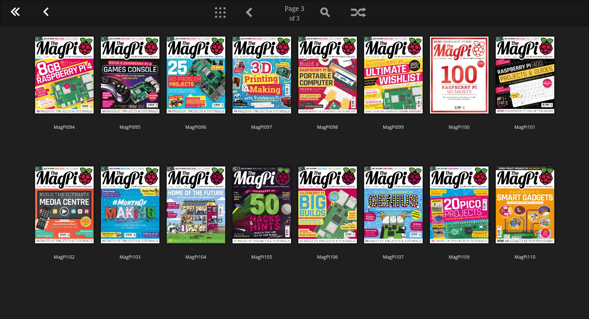Viewport: 589px width, 319px height.
Task: Click the single left chevron back icon
Action: [46, 12]
